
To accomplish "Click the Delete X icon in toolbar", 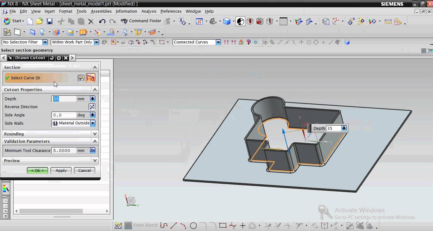I will pyautogui.click(x=91, y=21).
